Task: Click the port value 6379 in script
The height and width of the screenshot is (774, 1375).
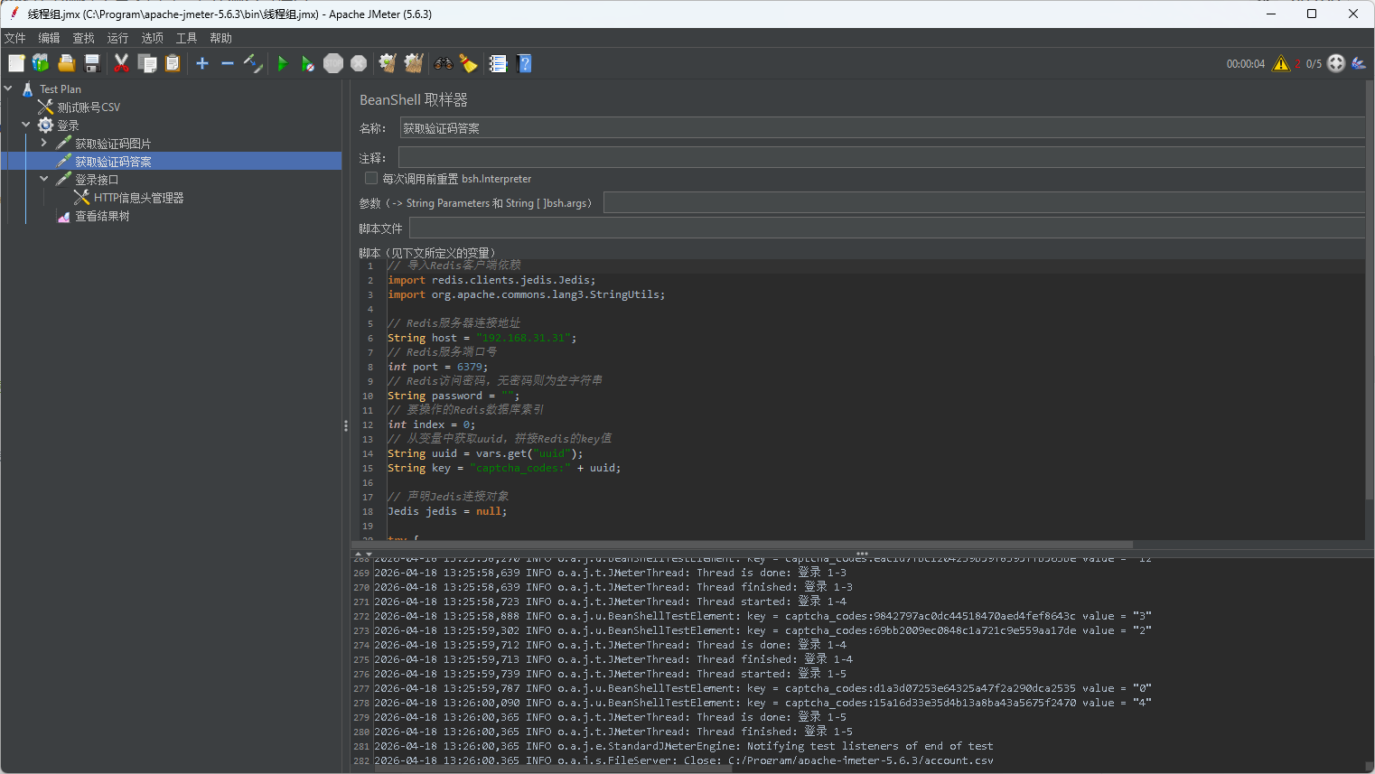Action: 469,367
